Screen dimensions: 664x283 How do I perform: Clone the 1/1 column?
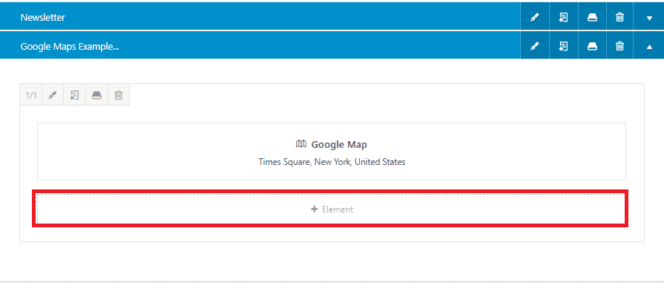pyautogui.click(x=74, y=95)
